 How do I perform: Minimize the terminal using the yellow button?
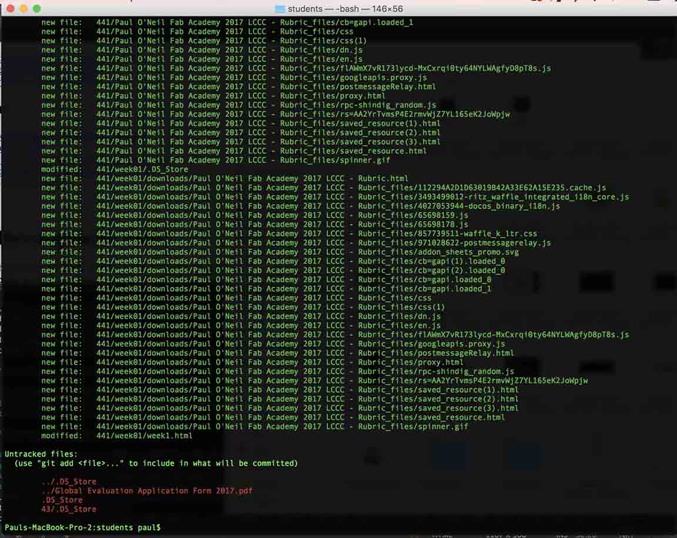(x=24, y=9)
